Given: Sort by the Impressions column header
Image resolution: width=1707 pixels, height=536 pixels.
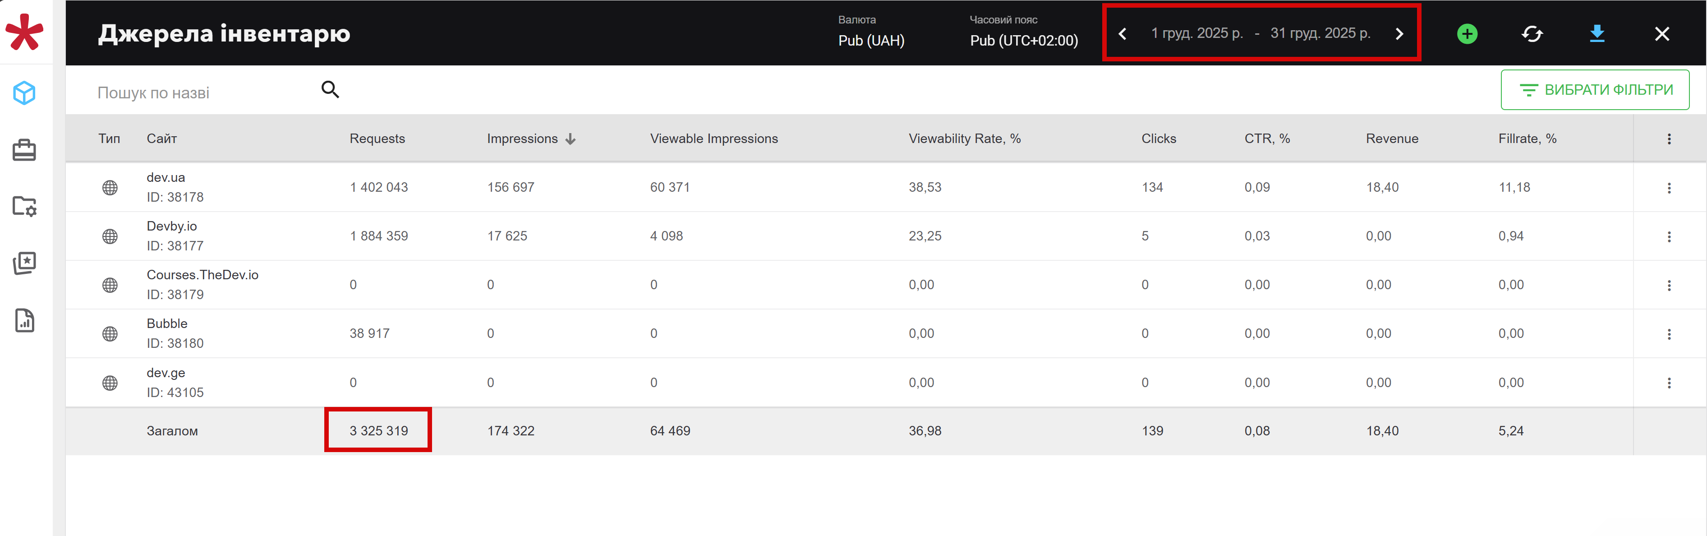Looking at the screenshot, I should click(x=523, y=139).
